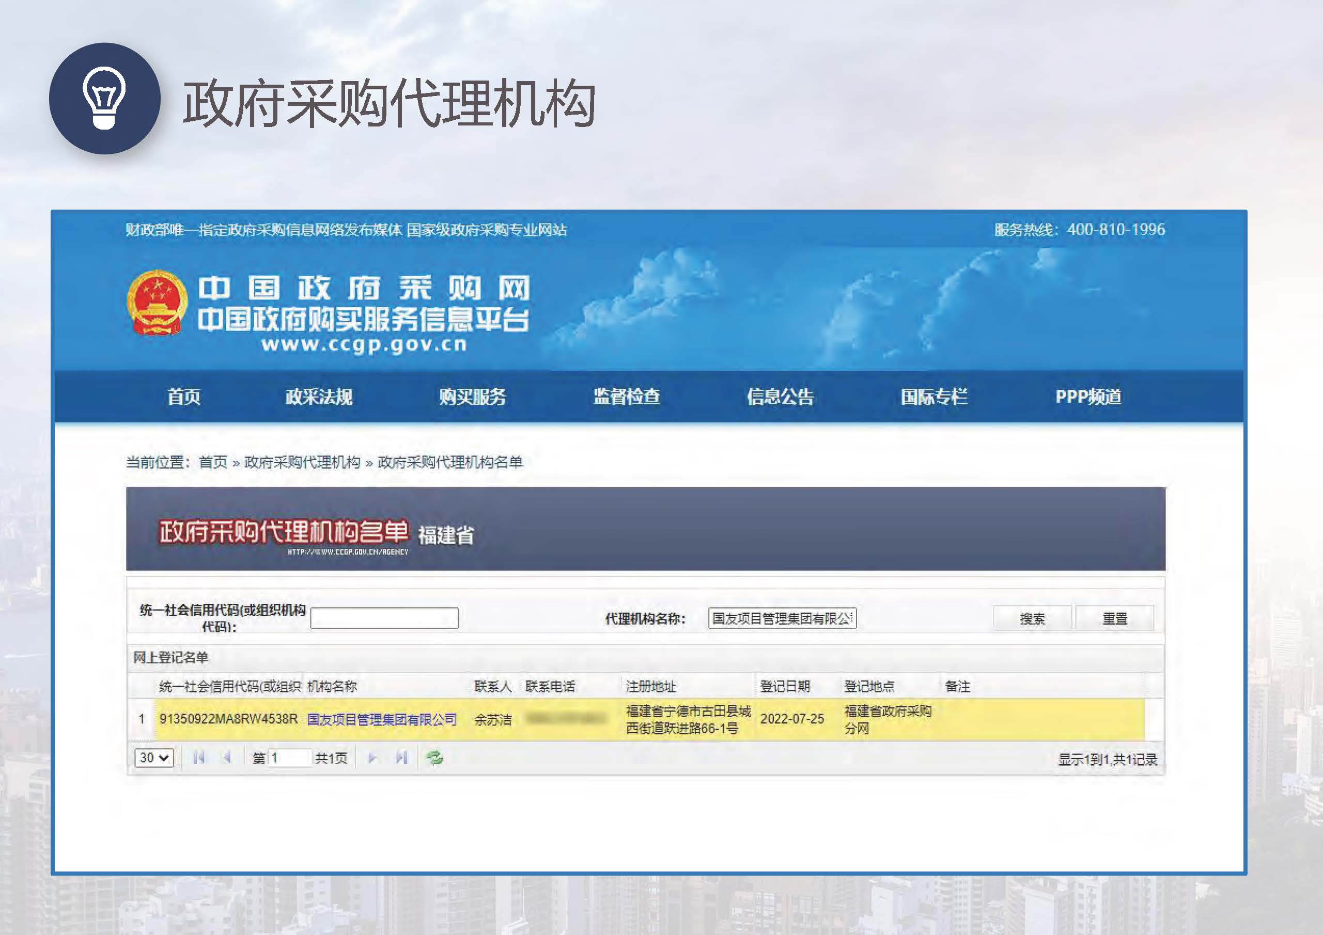Image resolution: width=1323 pixels, height=935 pixels.
Task: Click the next-page arrow icon
Action: (372, 758)
